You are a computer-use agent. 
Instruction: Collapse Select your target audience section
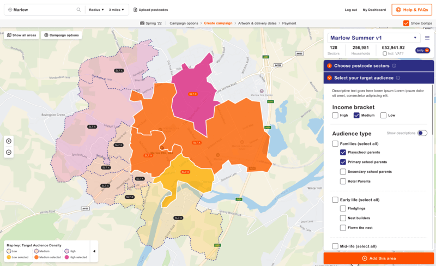tap(378, 78)
